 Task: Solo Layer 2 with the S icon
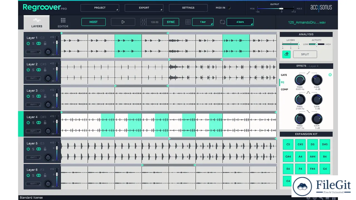pyautogui.click(x=33, y=70)
